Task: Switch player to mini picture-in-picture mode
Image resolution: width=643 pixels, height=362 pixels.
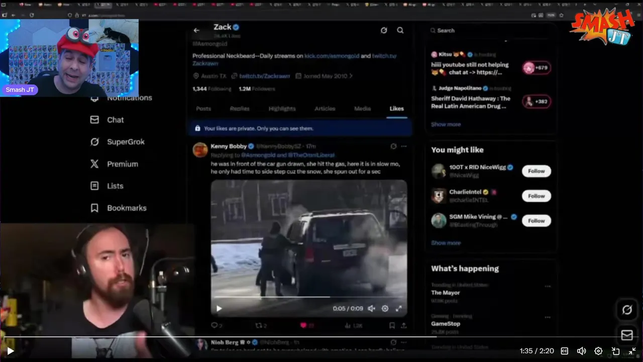Action: [x=615, y=351]
